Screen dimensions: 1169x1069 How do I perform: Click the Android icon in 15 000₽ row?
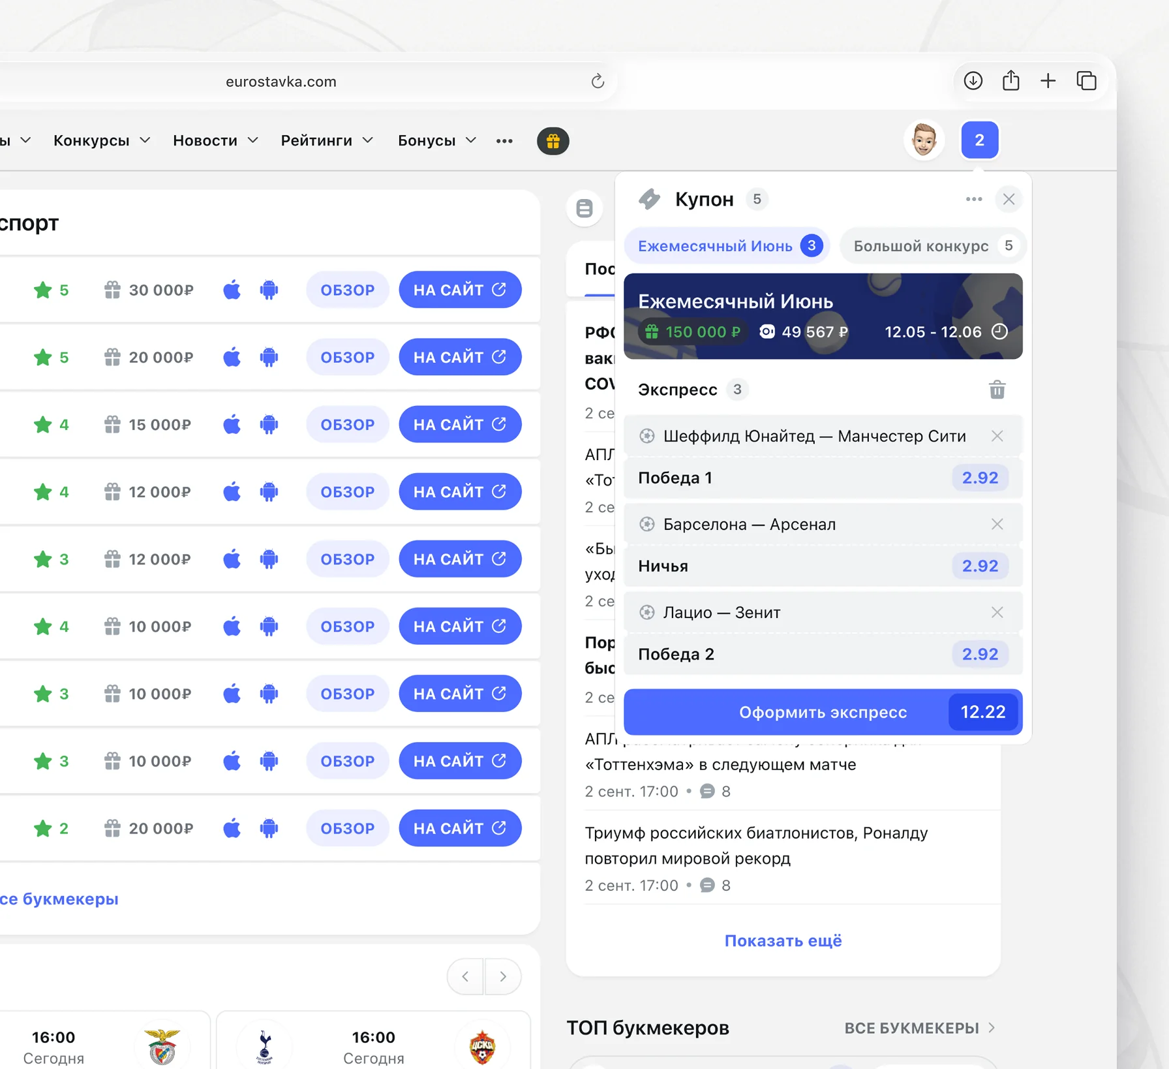click(269, 424)
